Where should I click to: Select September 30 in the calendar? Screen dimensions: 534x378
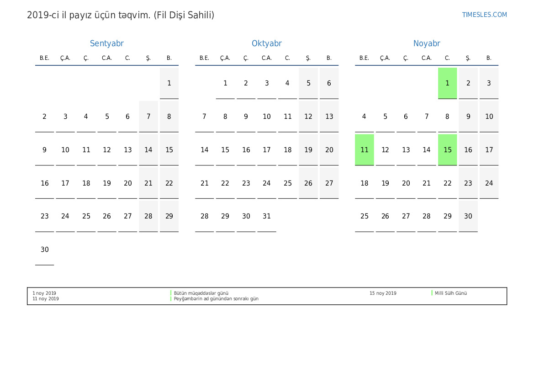(x=44, y=250)
